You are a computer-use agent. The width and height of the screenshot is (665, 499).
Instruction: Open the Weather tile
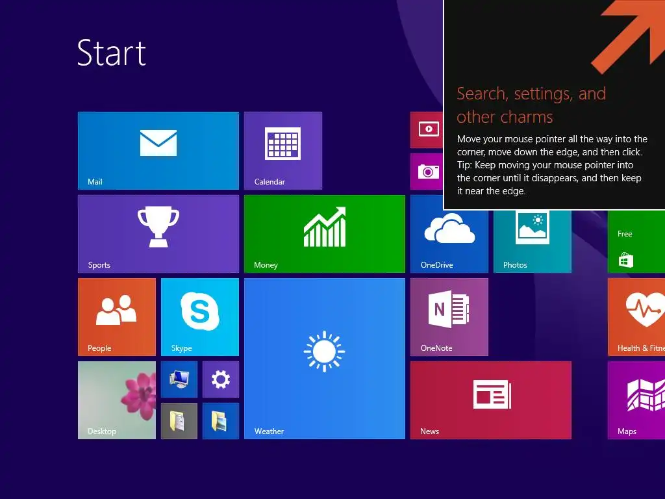tap(325, 359)
